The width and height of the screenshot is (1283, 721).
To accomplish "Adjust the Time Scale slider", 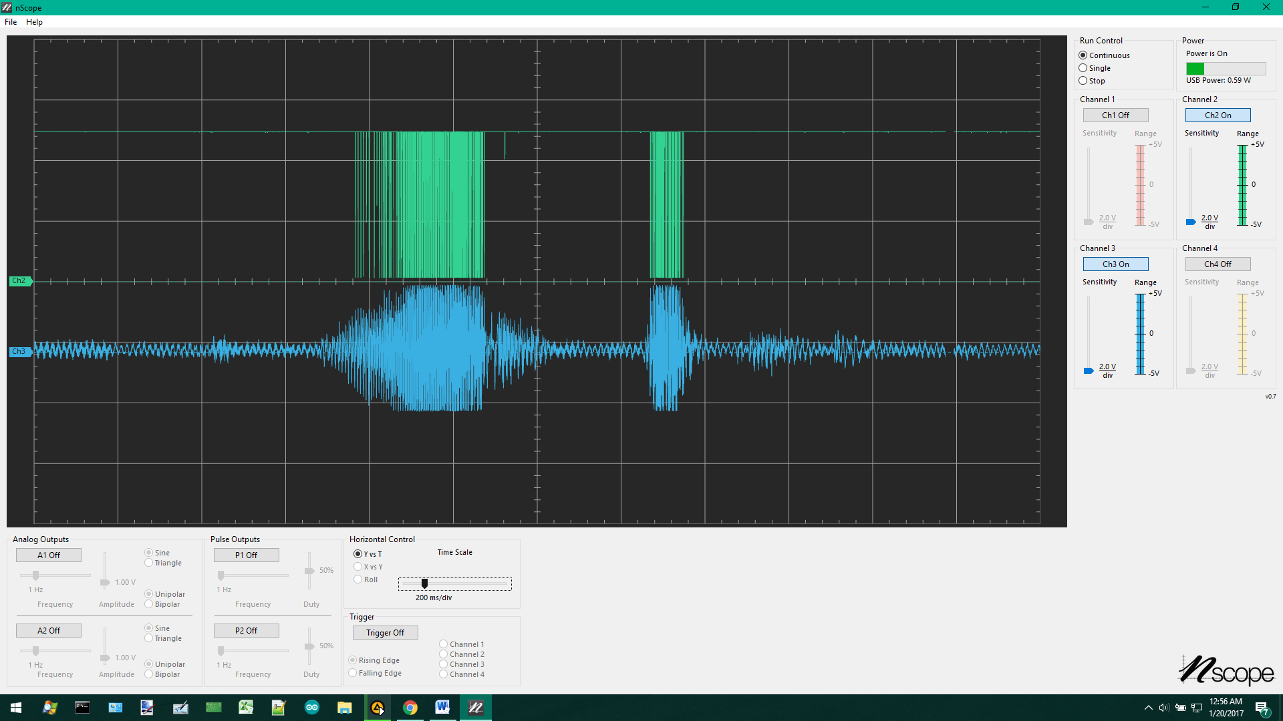I will point(424,583).
